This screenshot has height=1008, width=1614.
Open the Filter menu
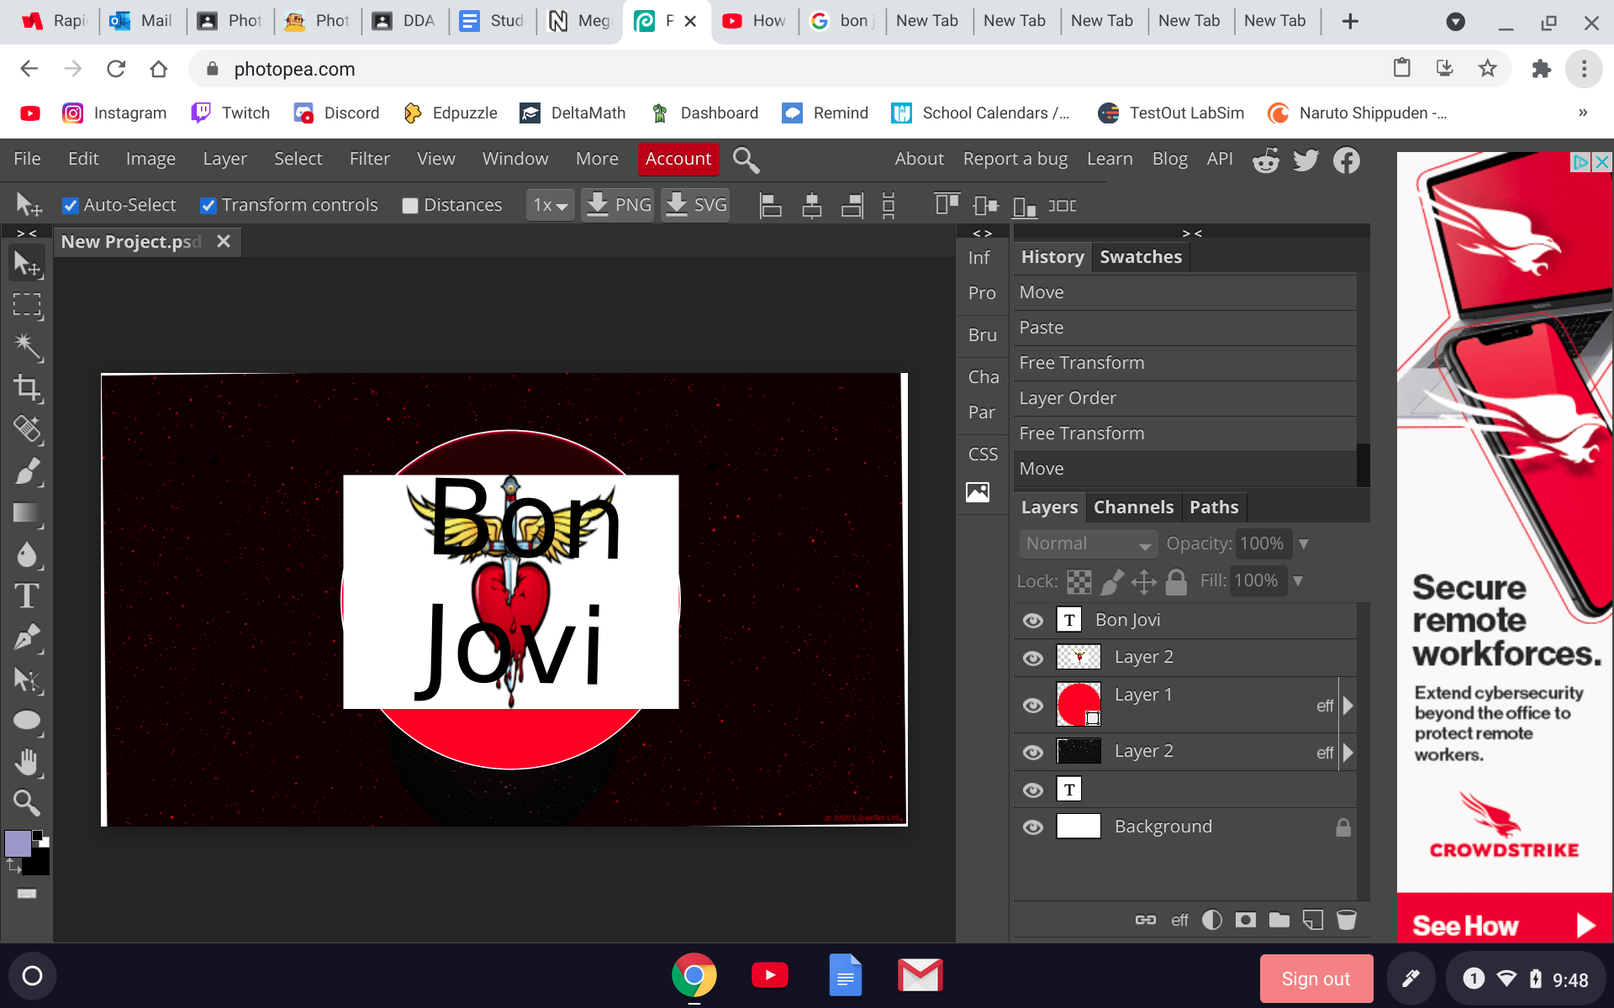(x=370, y=159)
